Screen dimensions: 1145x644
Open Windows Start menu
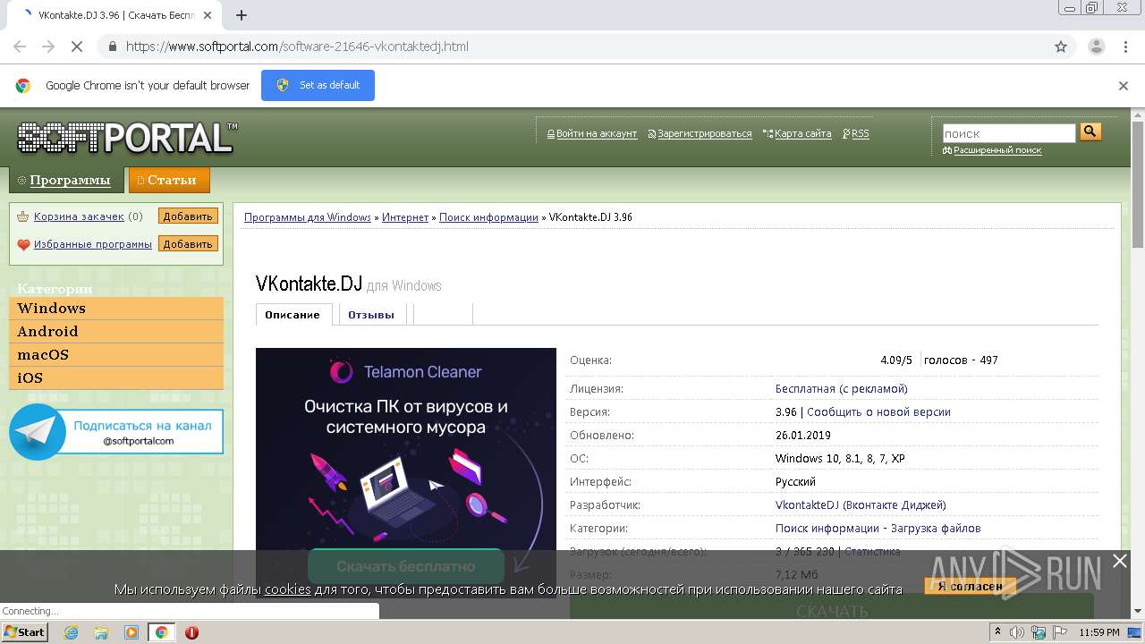coord(25,632)
